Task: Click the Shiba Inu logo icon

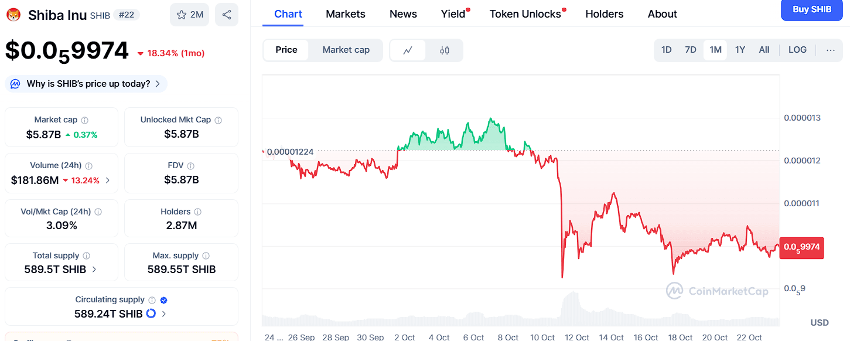Action: click(13, 15)
